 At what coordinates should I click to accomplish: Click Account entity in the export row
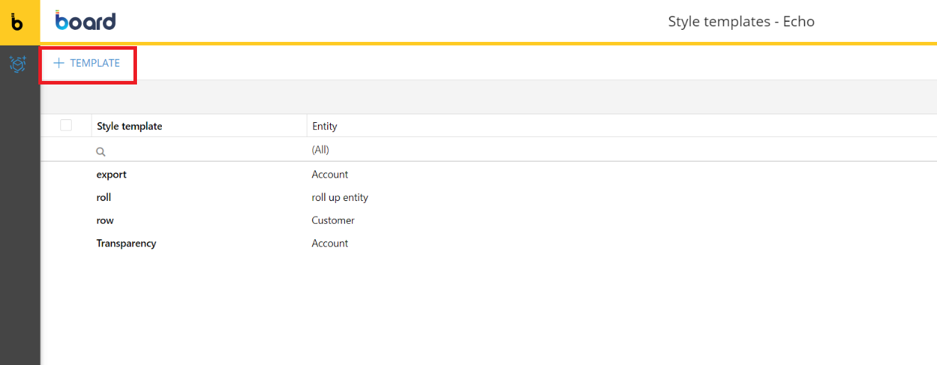tap(330, 175)
